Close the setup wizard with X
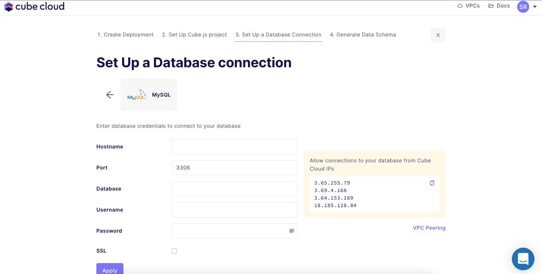This screenshot has height=274, width=542. pyautogui.click(x=438, y=35)
